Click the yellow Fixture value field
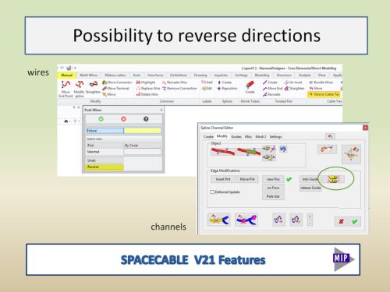The width and height of the screenshot is (390, 292). [143, 131]
